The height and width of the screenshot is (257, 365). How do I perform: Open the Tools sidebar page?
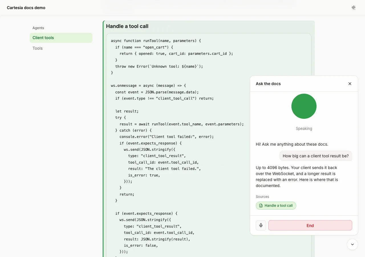tap(61, 48)
